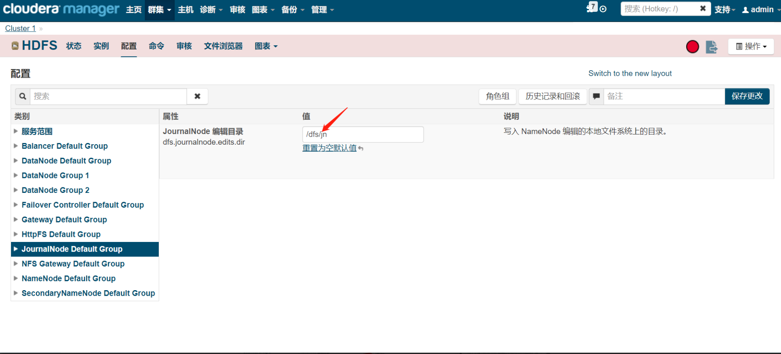The image size is (781, 354).
Task: Focus the configuration 搜索 input
Action: tap(108, 96)
